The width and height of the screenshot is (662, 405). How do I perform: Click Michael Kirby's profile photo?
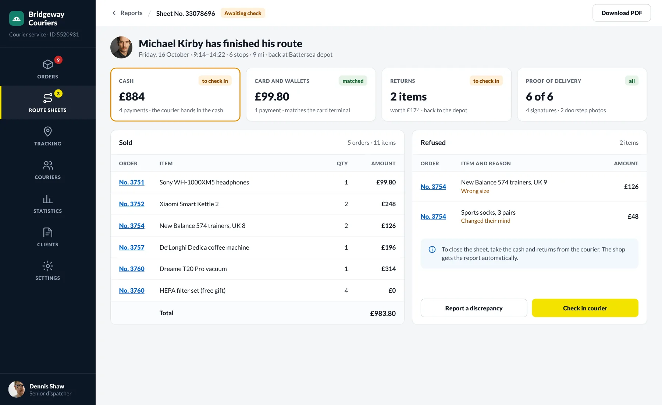[121, 47]
